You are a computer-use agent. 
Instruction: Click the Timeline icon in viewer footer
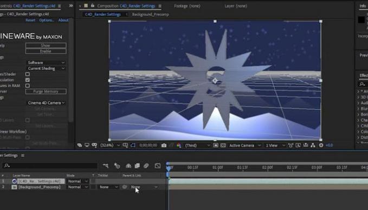tap(306, 145)
